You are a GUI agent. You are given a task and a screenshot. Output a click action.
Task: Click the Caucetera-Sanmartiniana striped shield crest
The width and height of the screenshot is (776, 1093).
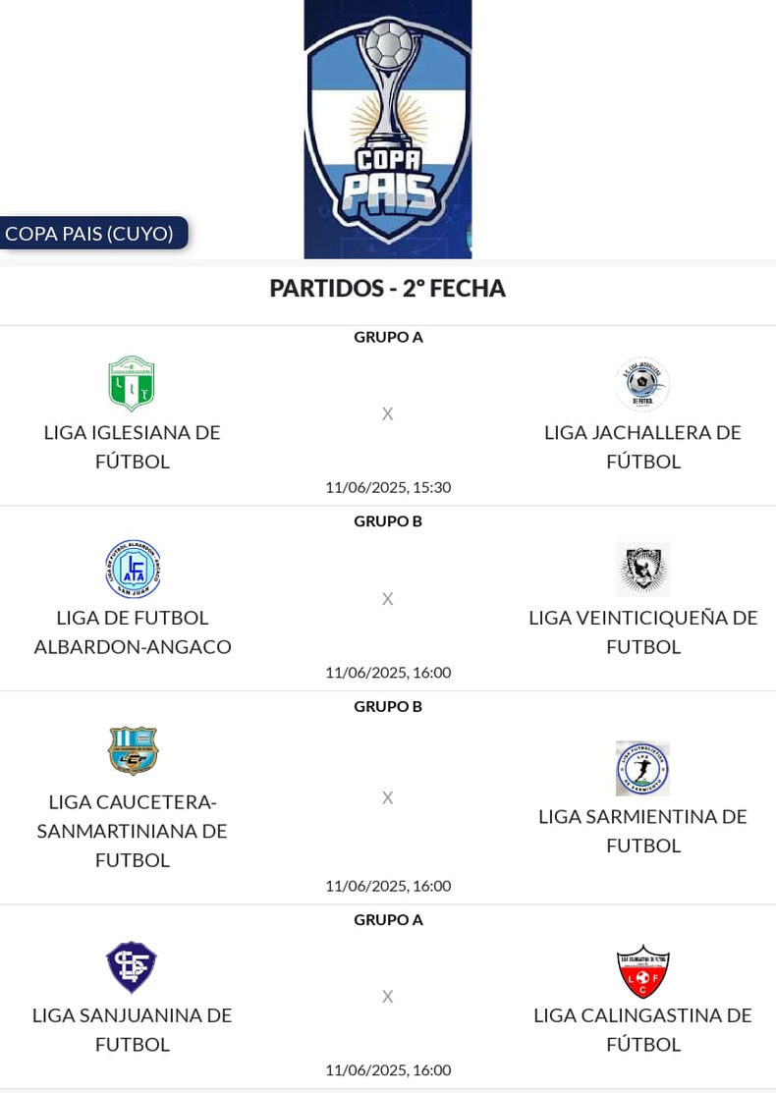[133, 750]
